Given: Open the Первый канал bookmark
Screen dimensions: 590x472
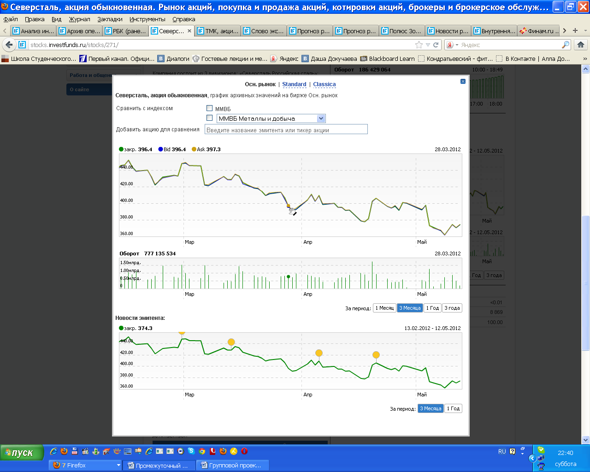Looking at the screenshot, I should point(118,59).
